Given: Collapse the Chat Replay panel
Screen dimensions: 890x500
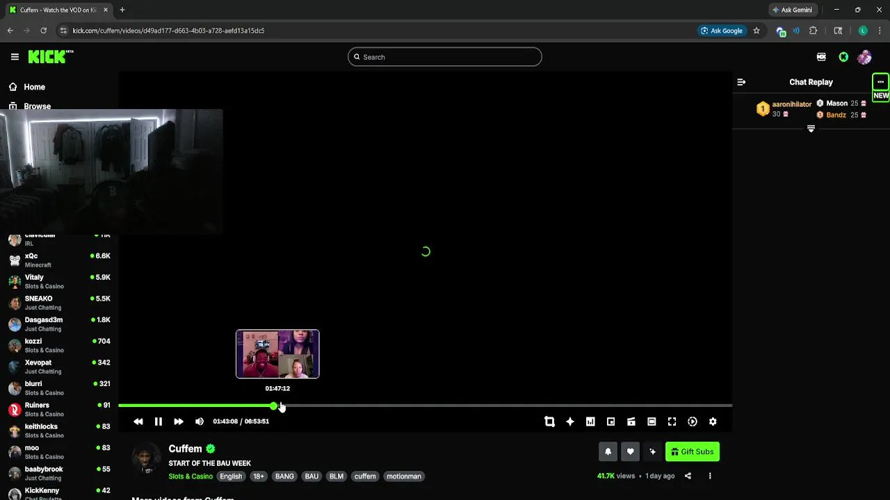Looking at the screenshot, I should pos(741,82).
